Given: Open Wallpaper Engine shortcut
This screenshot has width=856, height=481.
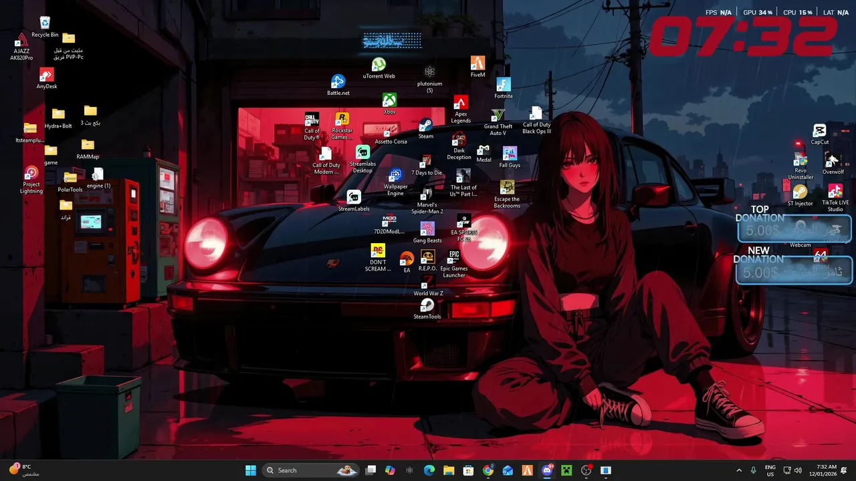Looking at the screenshot, I should (x=395, y=182).
